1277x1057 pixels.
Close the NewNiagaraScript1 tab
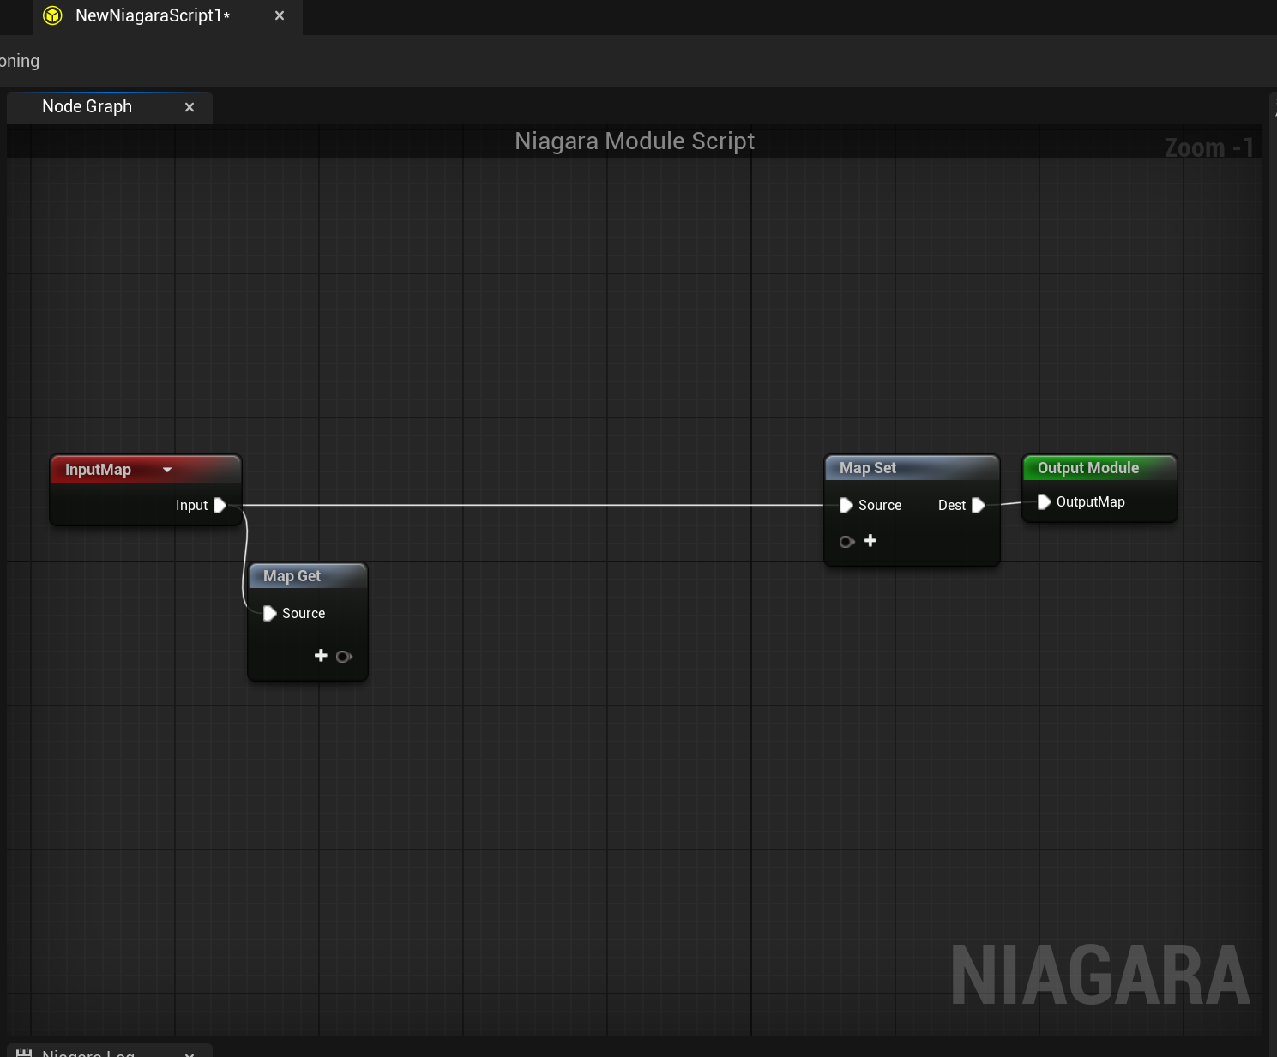tap(280, 15)
